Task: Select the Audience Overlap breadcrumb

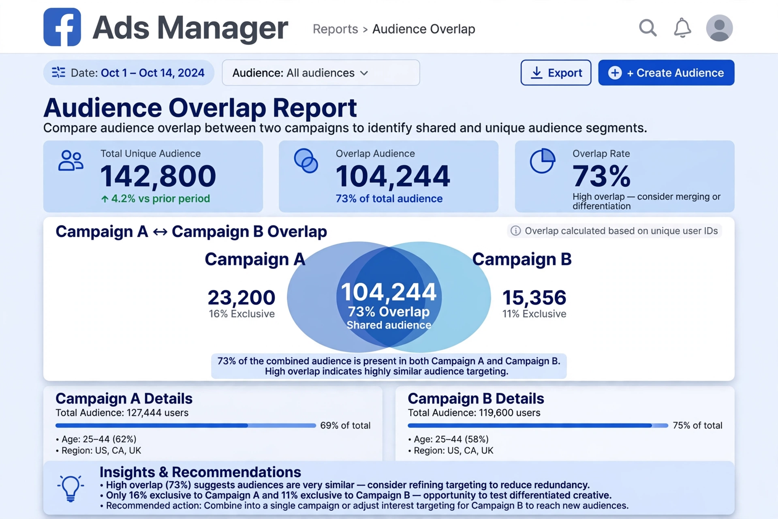Action: click(x=424, y=29)
